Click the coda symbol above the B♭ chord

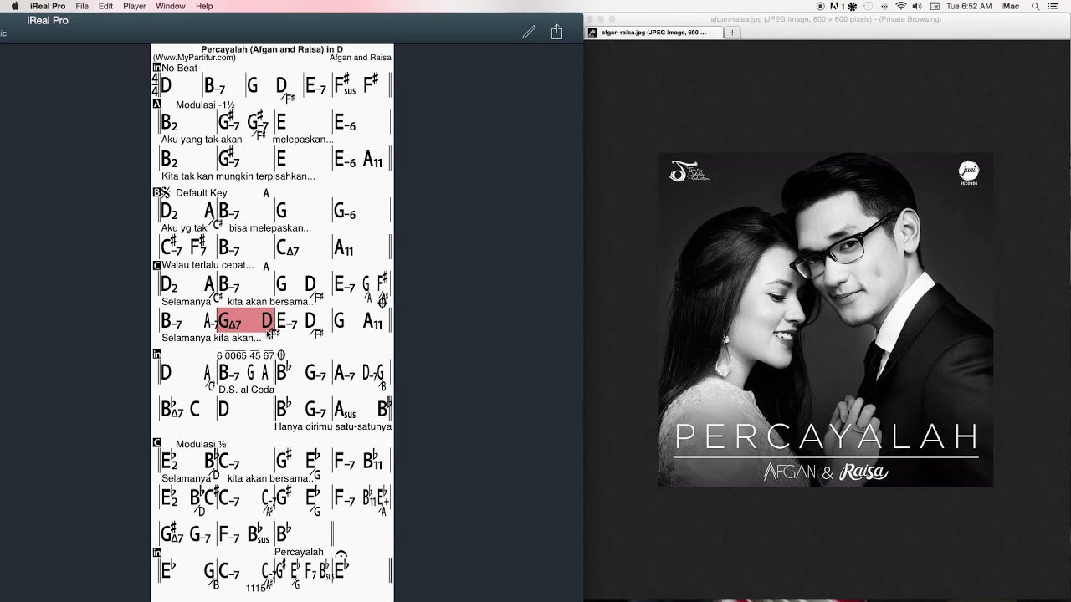click(x=280, y=355)
